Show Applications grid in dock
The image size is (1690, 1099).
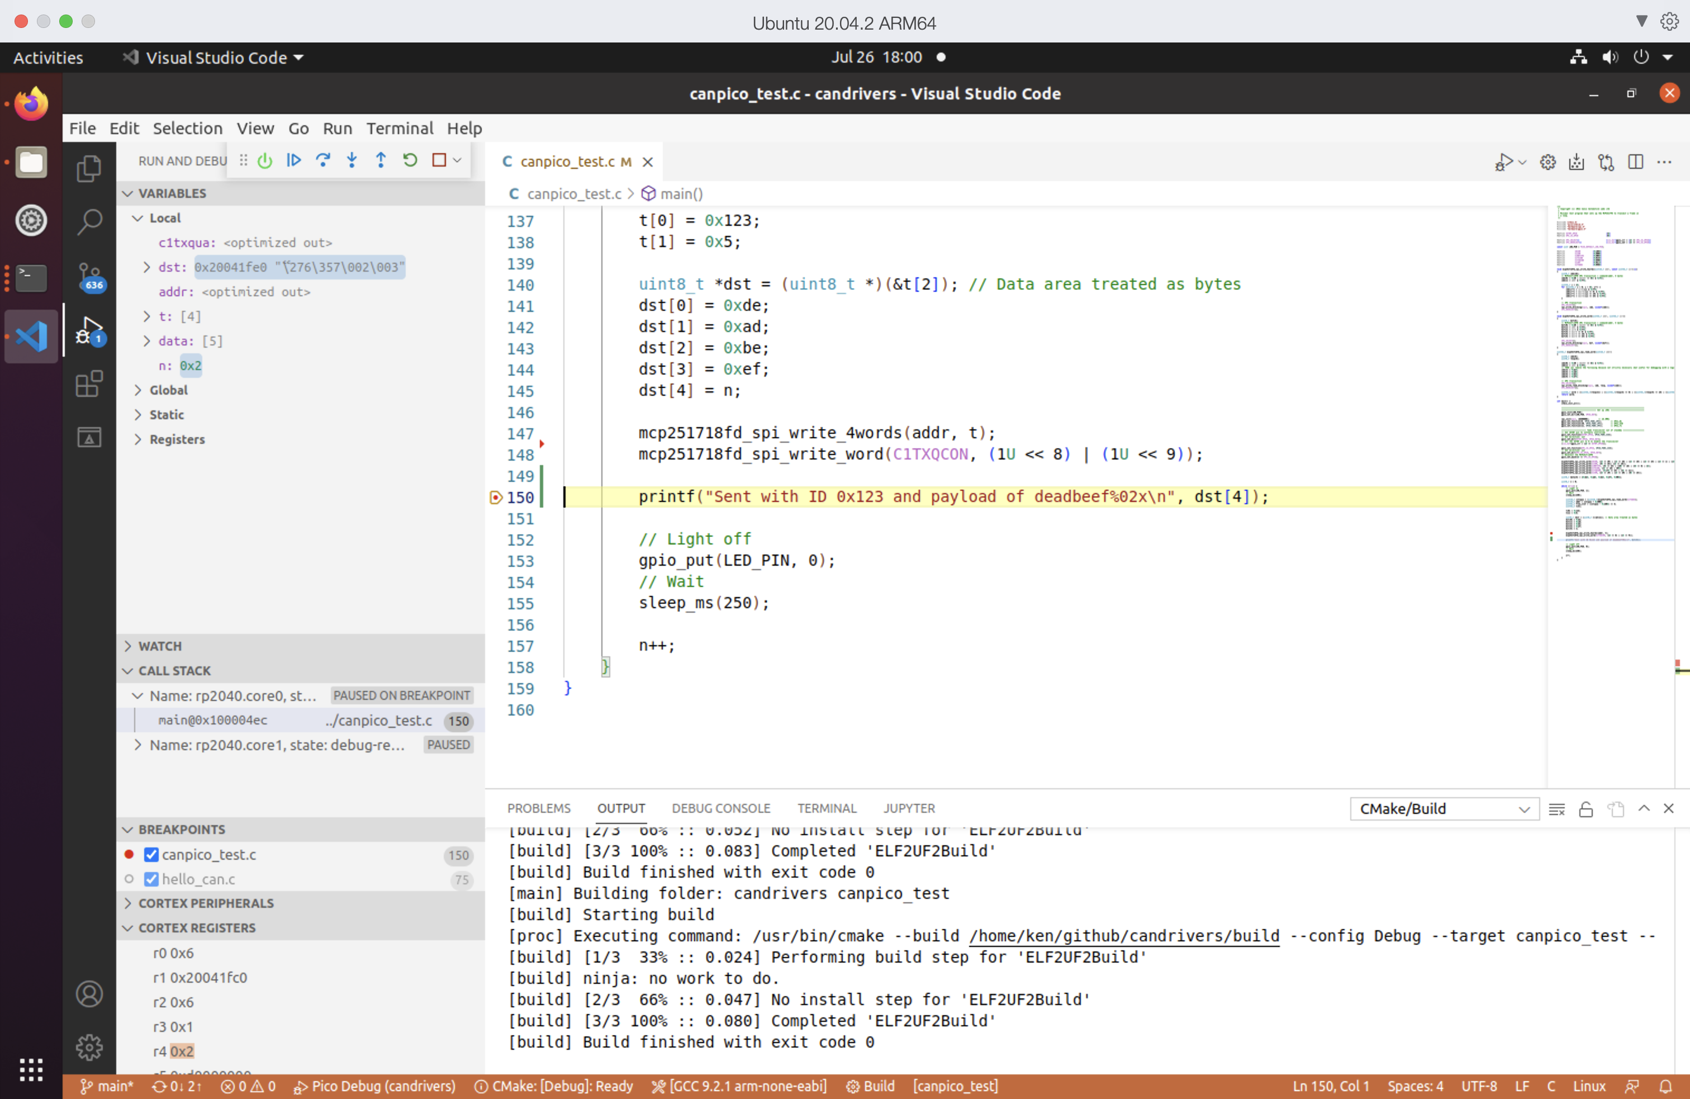point(31,1069)
